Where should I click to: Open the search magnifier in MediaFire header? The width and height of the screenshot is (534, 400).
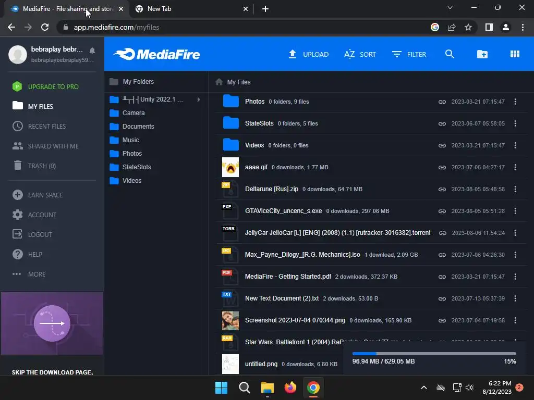(450, 54)
